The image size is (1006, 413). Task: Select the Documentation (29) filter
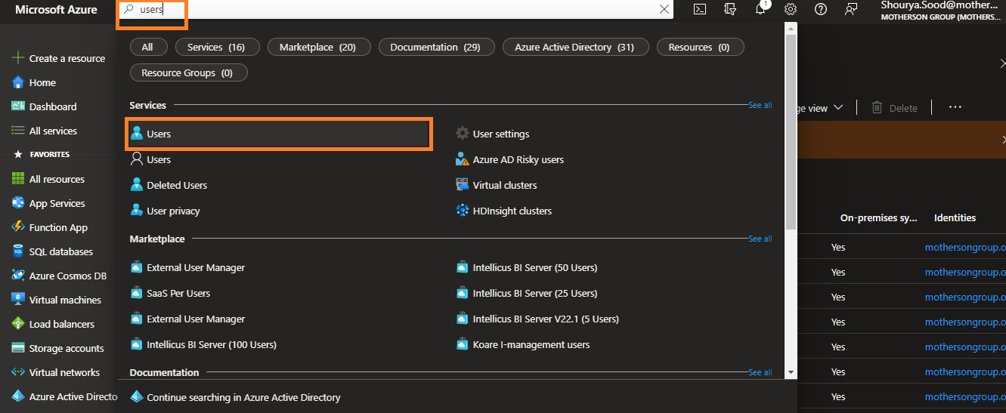click(435, 47)
